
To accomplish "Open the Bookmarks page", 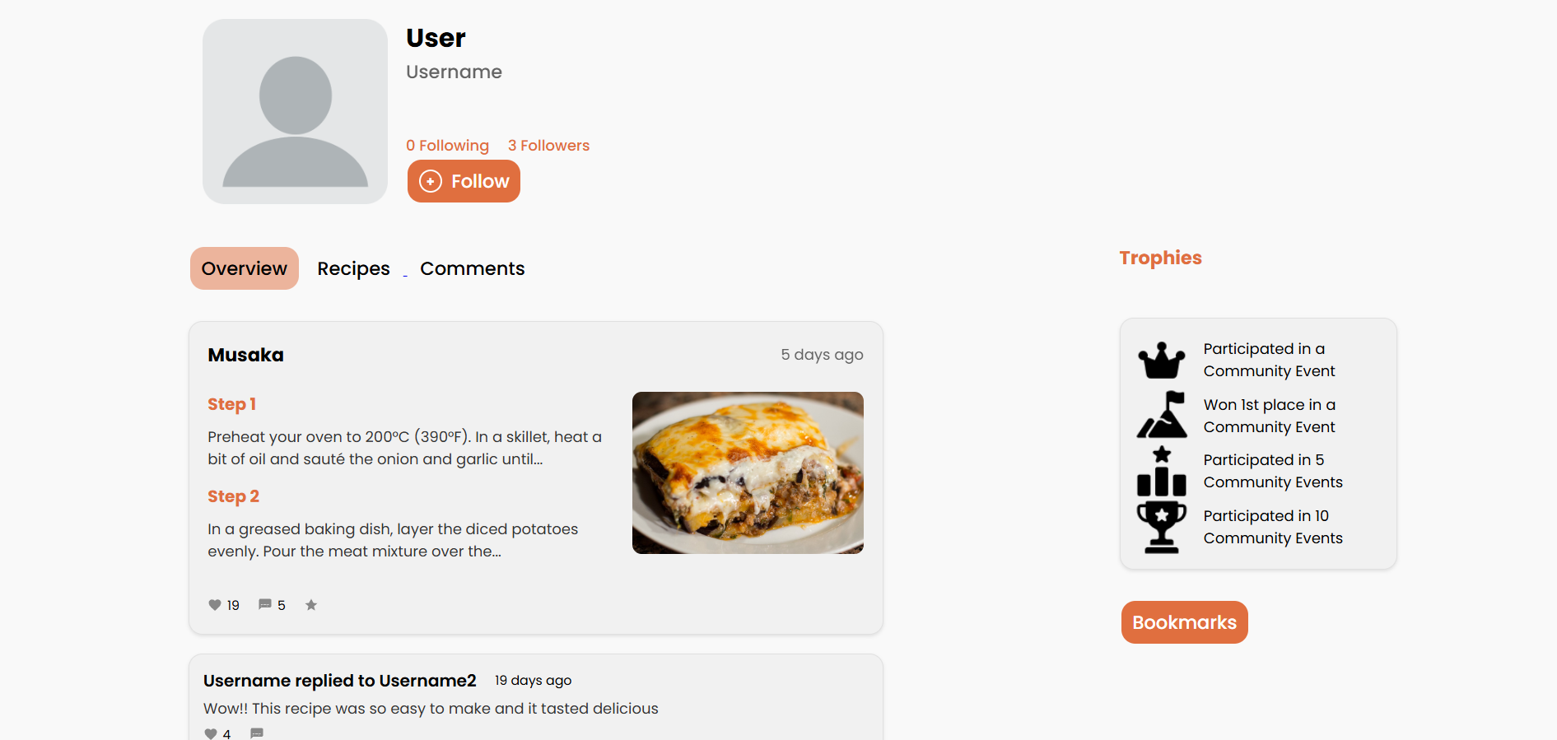I will click(x=1184, y=622).
